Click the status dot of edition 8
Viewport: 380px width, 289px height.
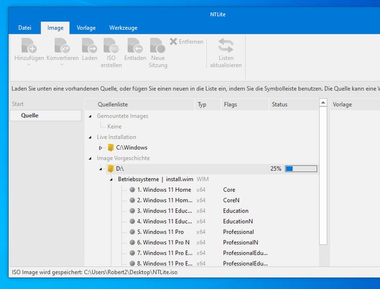coord(132,263)
